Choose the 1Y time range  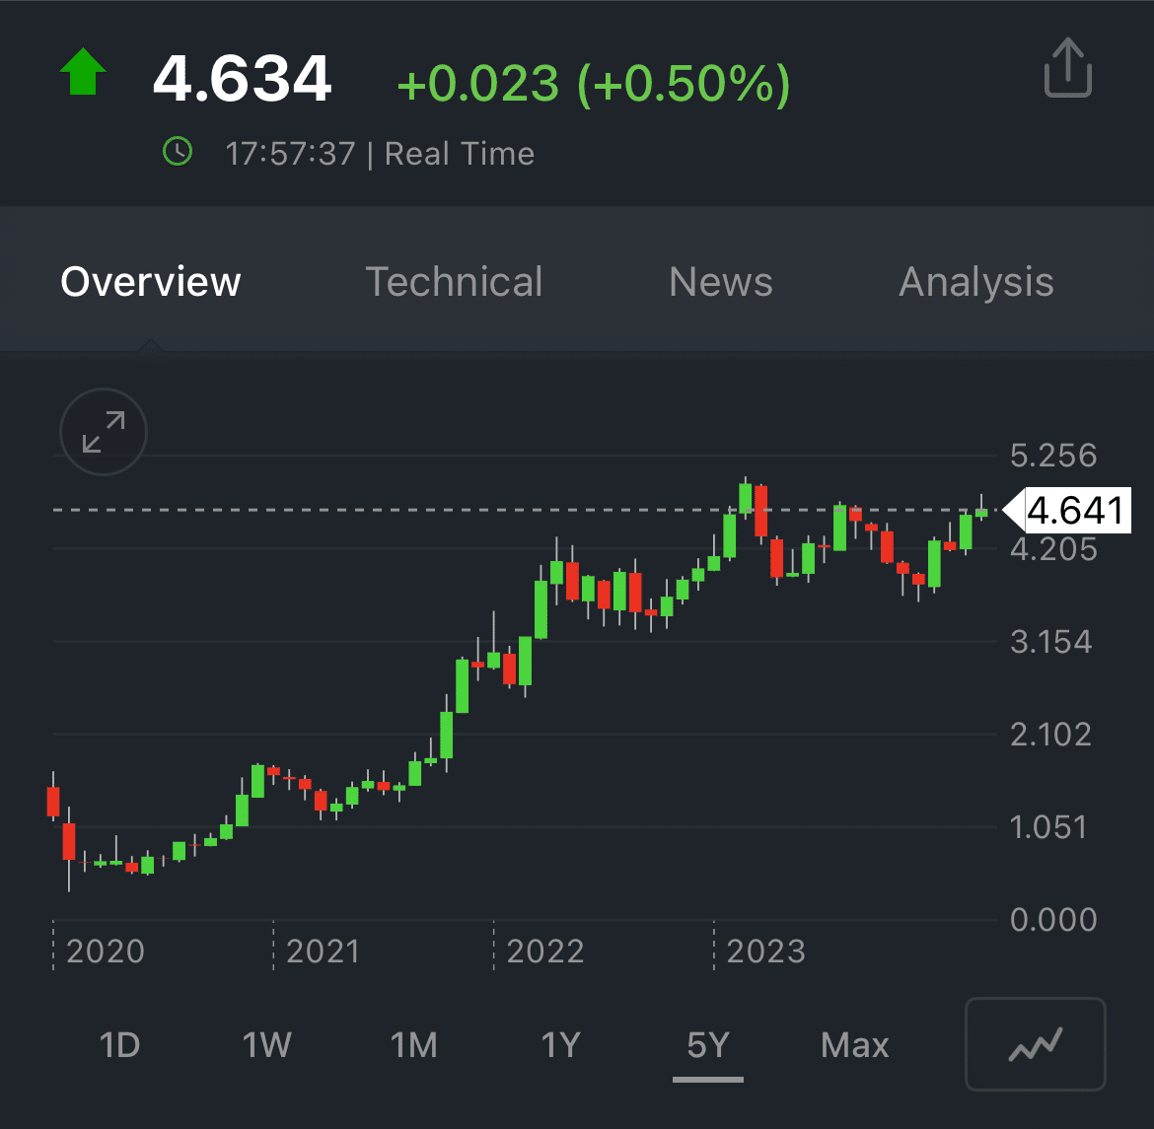coord(561,1045)
